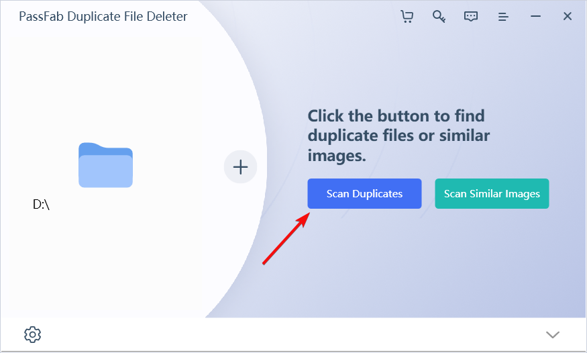Open the shopping cart purchase icon
The height and width of the screenshot is (353, 587).
coord(407,17)
